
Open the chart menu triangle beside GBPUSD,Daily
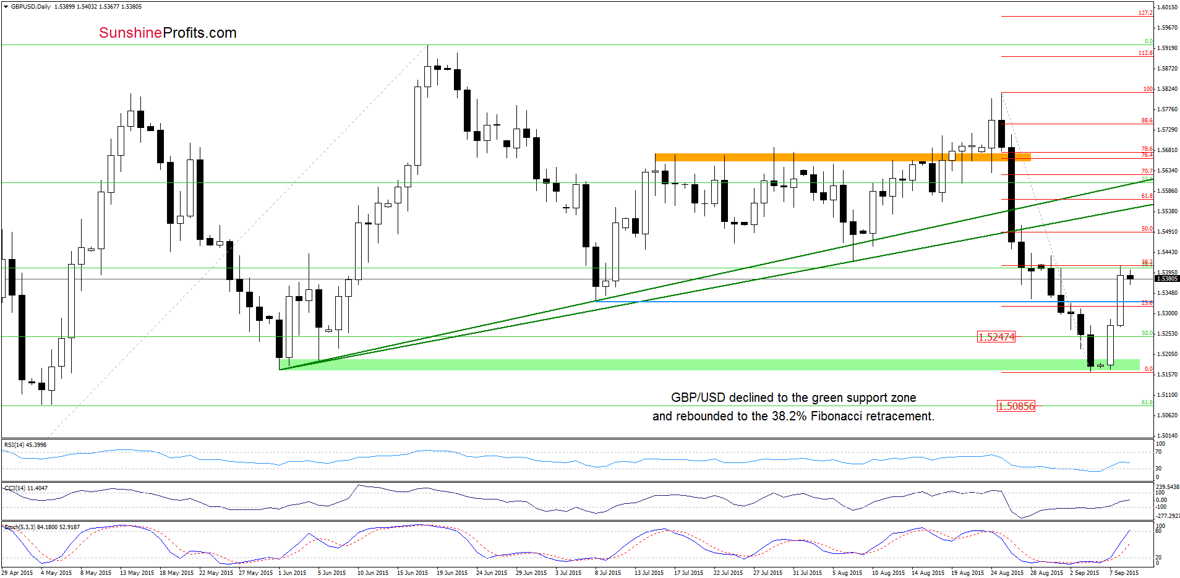(6, 7)
